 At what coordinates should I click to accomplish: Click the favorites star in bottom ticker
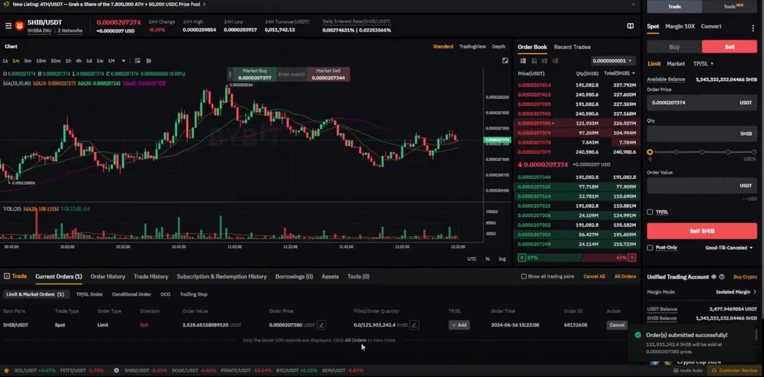(5, 370)
